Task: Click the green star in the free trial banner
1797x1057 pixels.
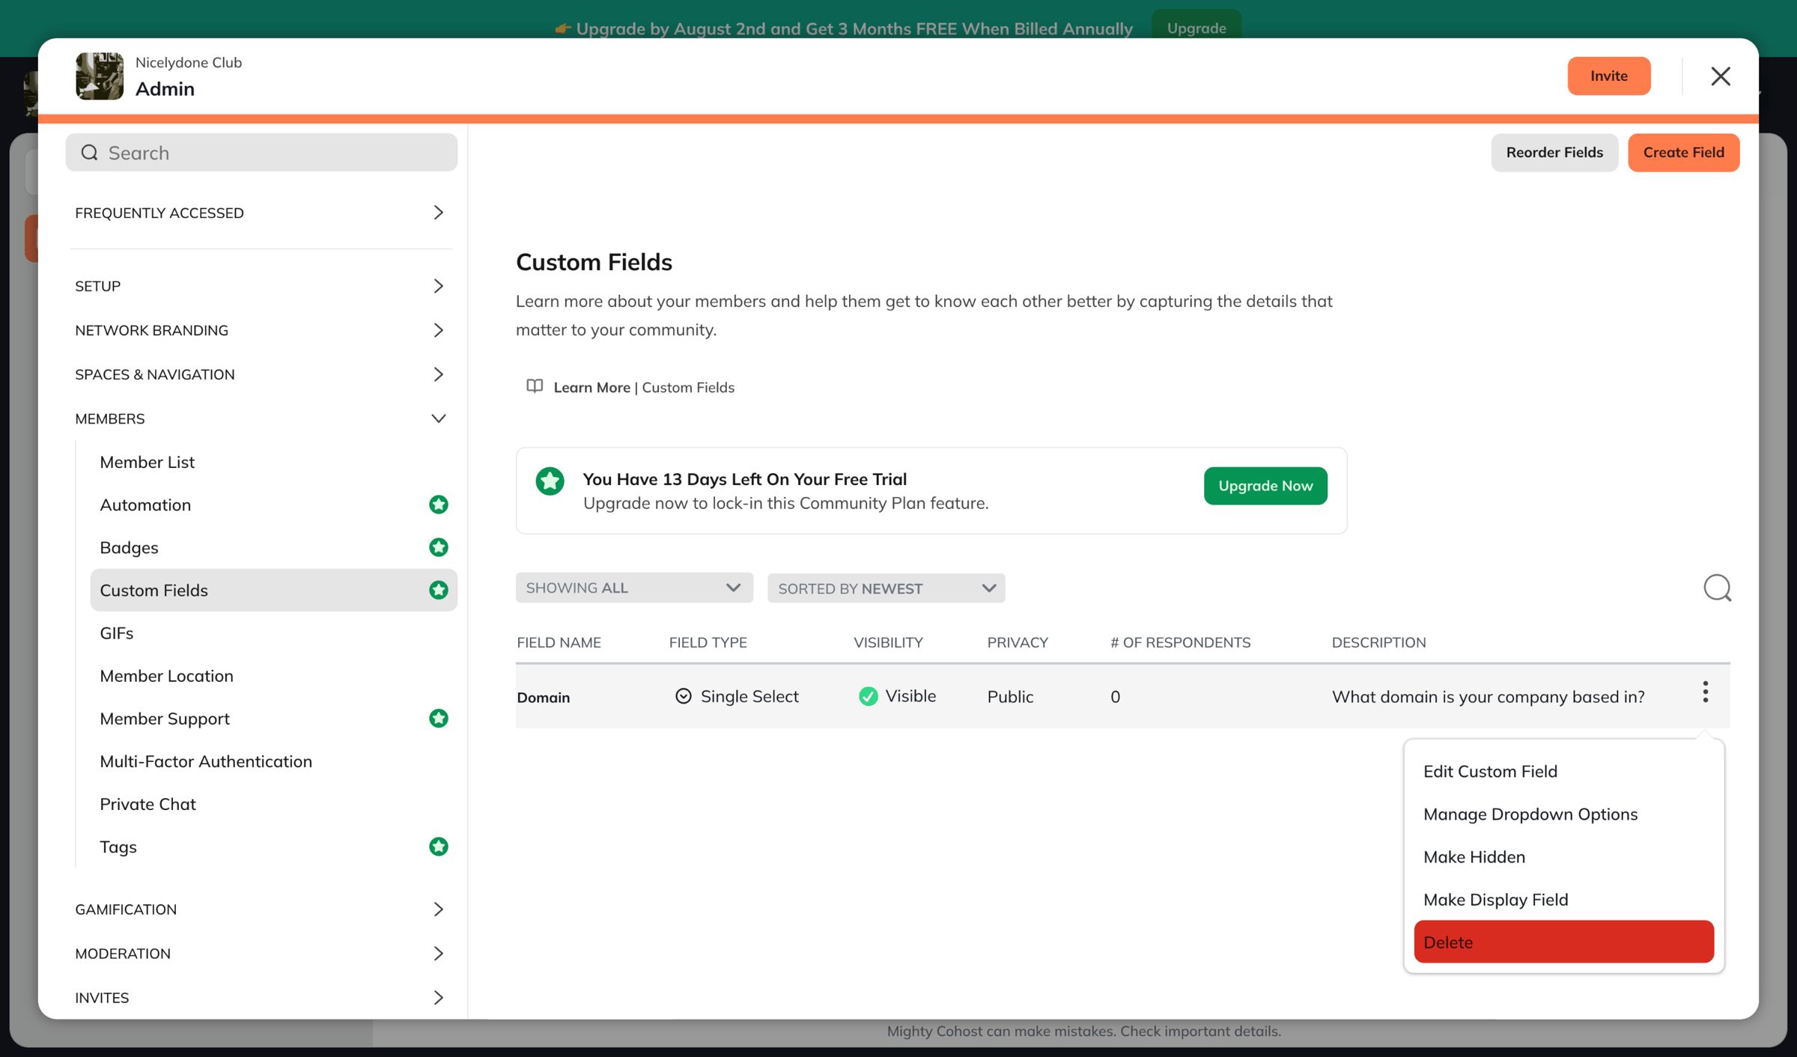Action: pos(550,481)
